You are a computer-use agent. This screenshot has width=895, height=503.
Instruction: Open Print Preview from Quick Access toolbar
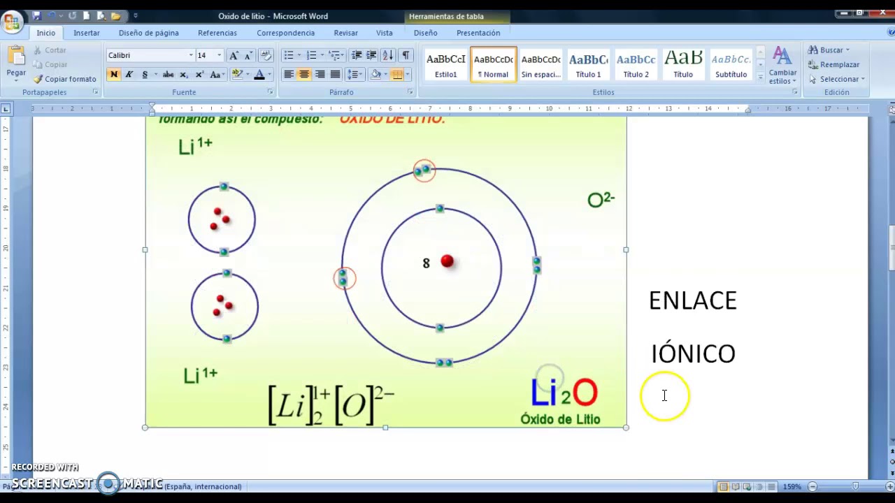[x=101, y=15]
